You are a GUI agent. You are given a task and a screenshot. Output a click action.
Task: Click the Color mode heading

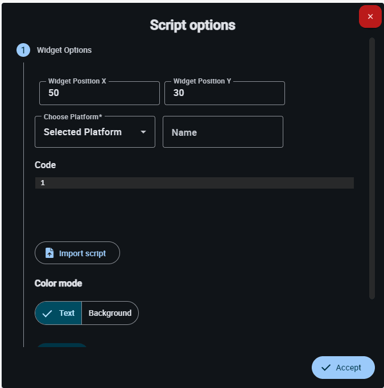[58, 283]
